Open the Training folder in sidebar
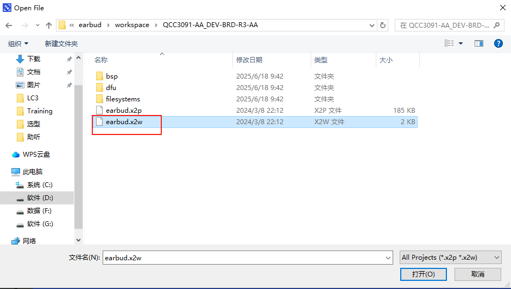The image size is (511, 289). click(x=40, y=111)
